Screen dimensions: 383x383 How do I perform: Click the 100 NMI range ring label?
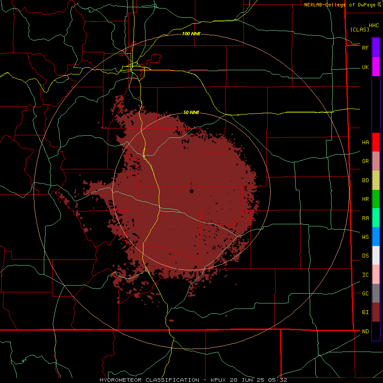coord(191,34)
